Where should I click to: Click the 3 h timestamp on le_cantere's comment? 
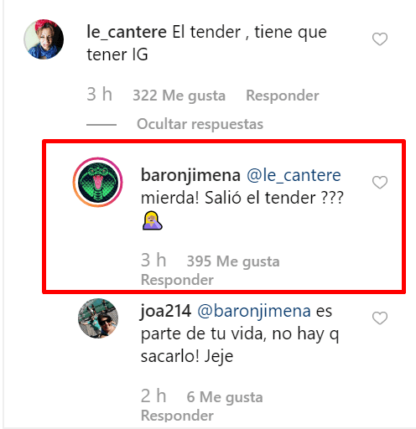click(99, 94)
